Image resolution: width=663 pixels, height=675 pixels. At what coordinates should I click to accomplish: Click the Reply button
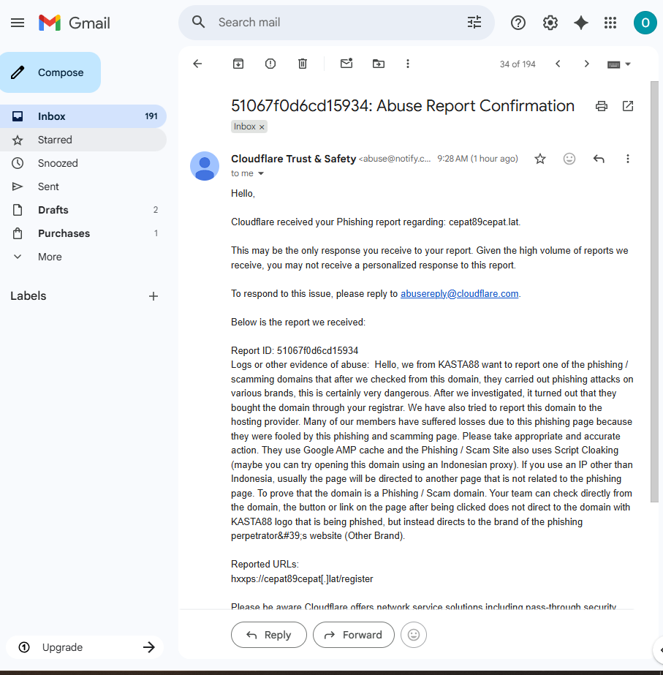[x=269, y=635]
